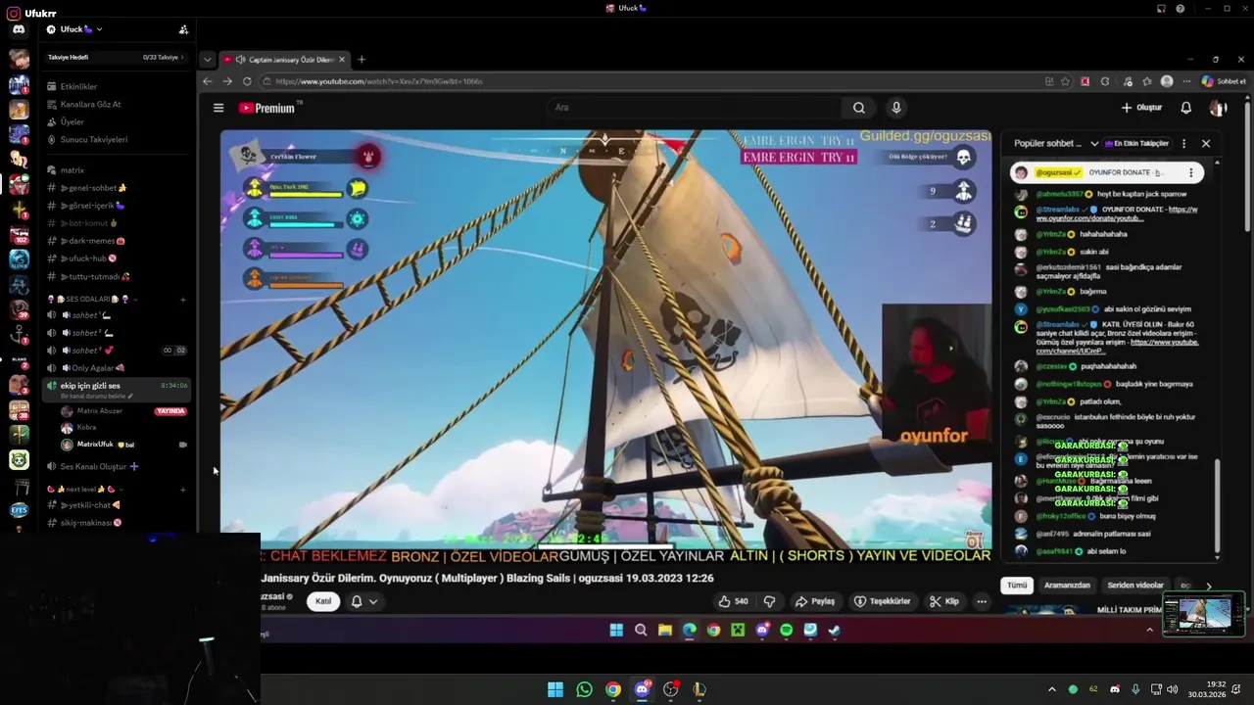Viewport: 1254px width, 705px height.
Task: Open Discord direct messages home icon
Action: (x=19, y=29)
